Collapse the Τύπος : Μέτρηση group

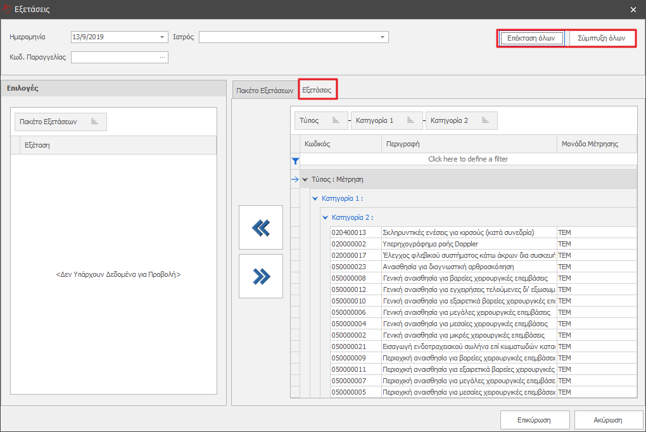pyautogui.click(x=305, y=180)
